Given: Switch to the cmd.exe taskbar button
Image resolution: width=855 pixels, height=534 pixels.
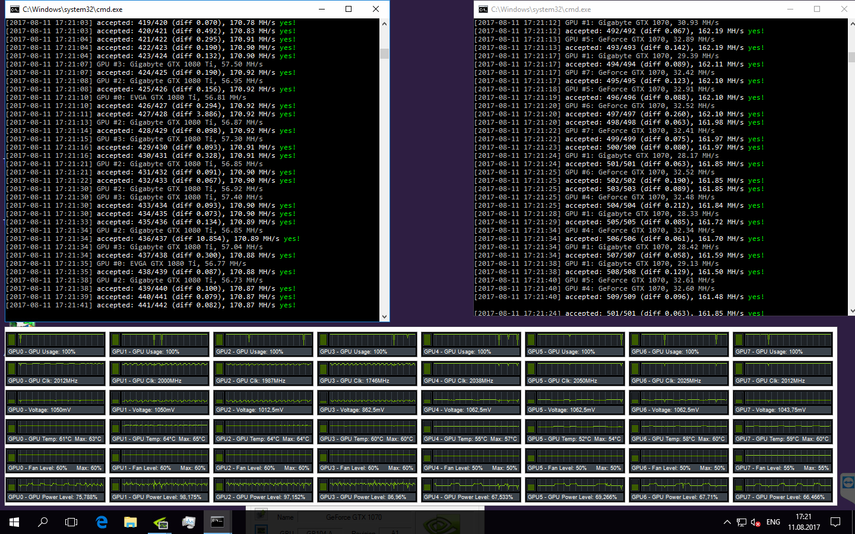Looking at the screenshot, I should click(x=218, y=522).
